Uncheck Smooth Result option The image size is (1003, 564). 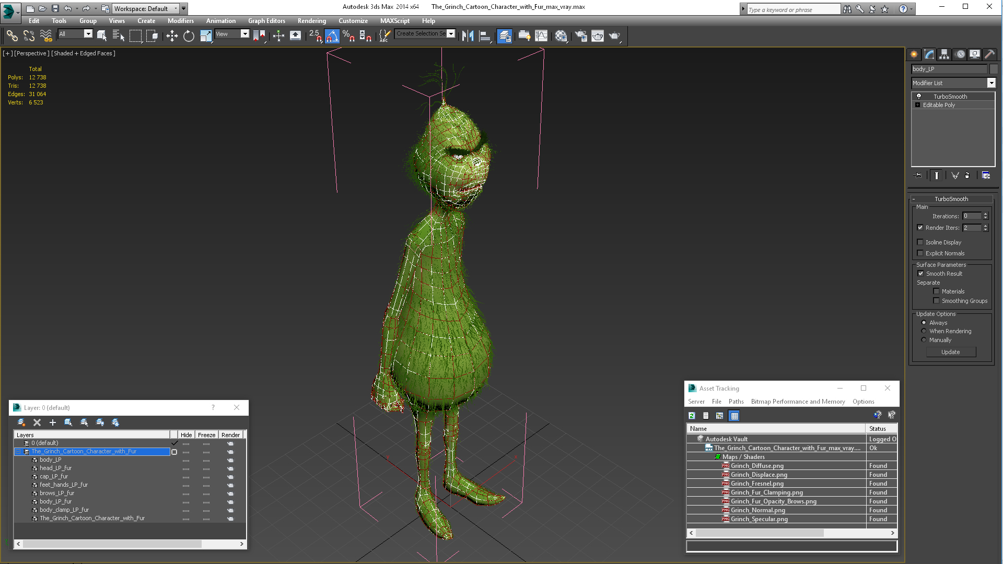click(x=920, y=274)
